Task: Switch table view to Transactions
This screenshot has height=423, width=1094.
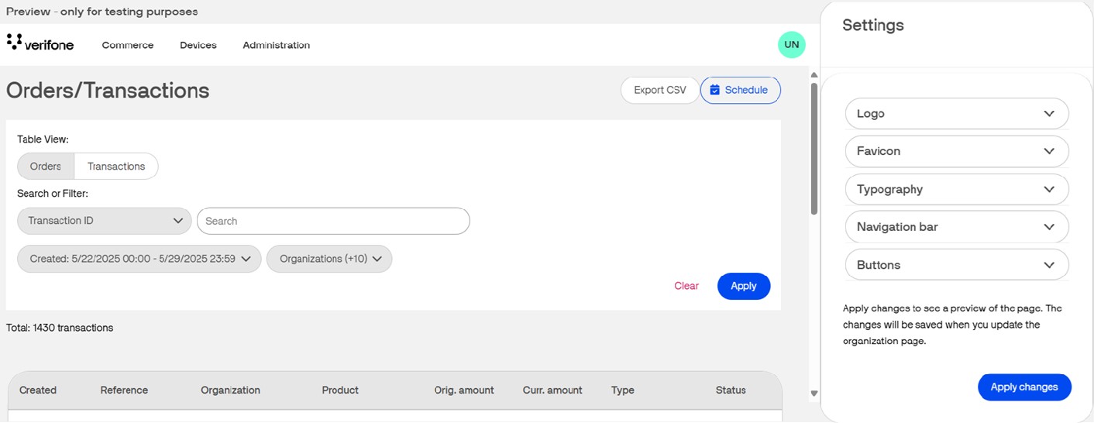Action: coord(116,167)
